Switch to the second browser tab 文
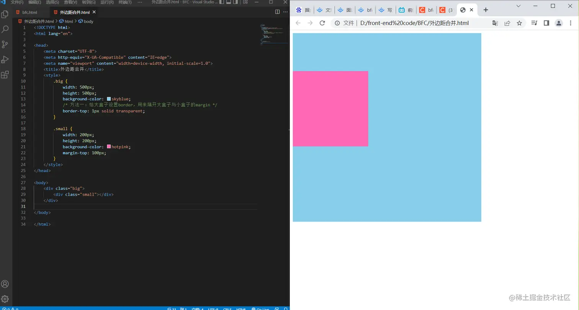 324,10
